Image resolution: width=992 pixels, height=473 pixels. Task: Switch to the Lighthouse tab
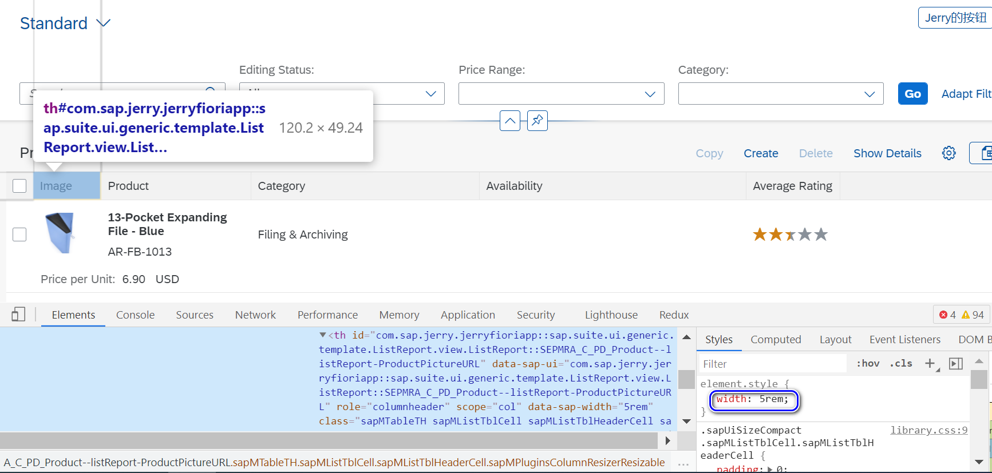(x=611, y=315)
